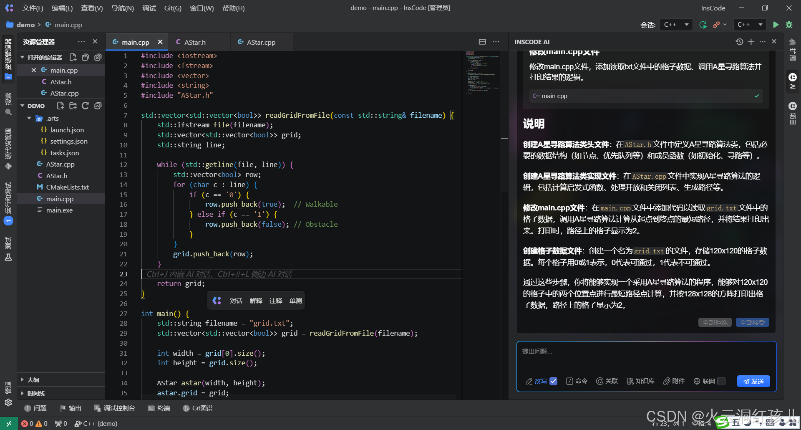Open the 文件(F) menu
801x430 pixels.
point(33,8)
